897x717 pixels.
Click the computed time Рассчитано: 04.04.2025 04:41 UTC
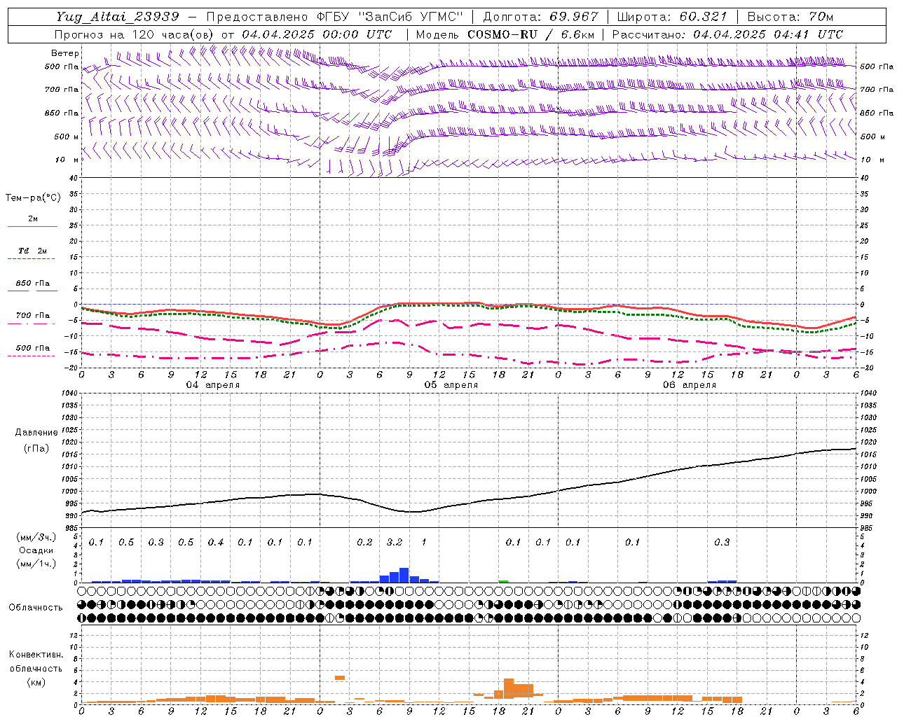(727, 34)
